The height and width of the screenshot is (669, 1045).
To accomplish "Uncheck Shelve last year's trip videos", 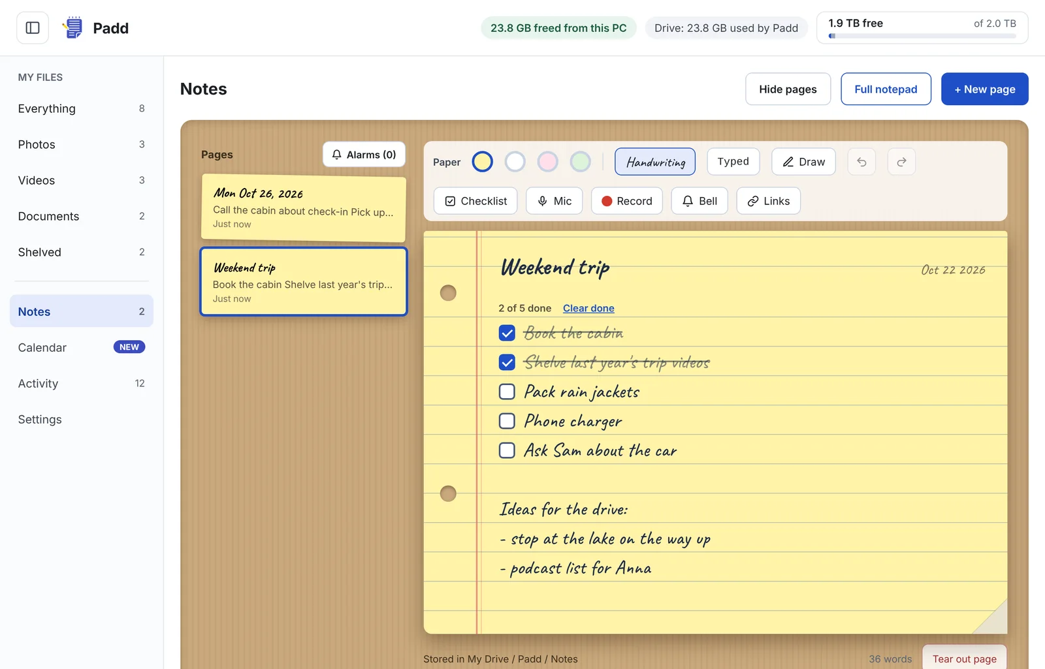I will (507, 362).
